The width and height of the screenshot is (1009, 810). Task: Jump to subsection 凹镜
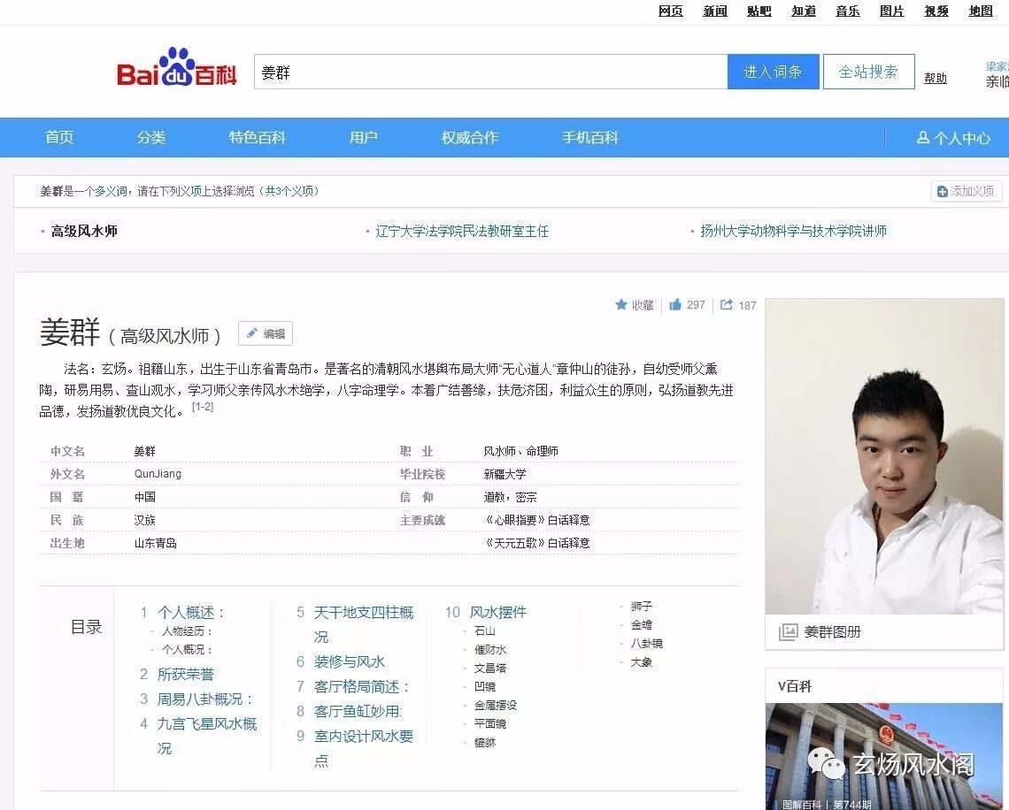click(x=484, y=686)
